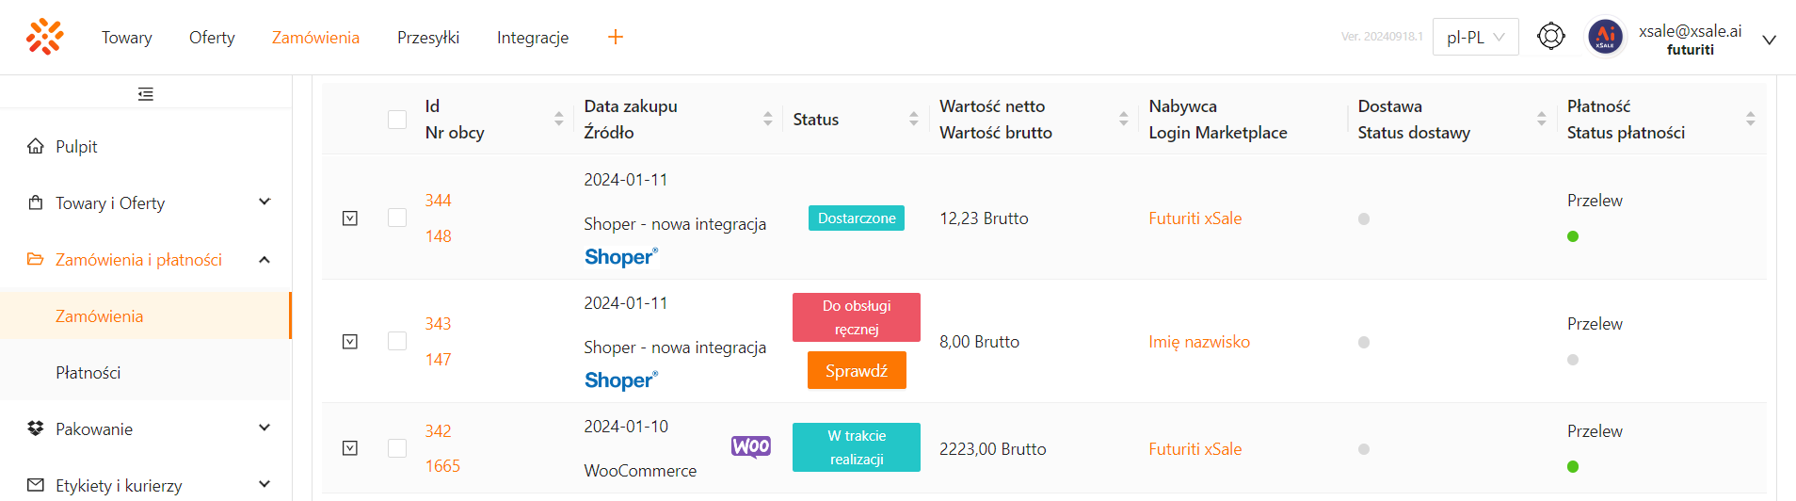This screenshot has height=501, width=1796.
Task: Click the user avatar icon
Action: pyautogui.click(x=1605, y=38)
